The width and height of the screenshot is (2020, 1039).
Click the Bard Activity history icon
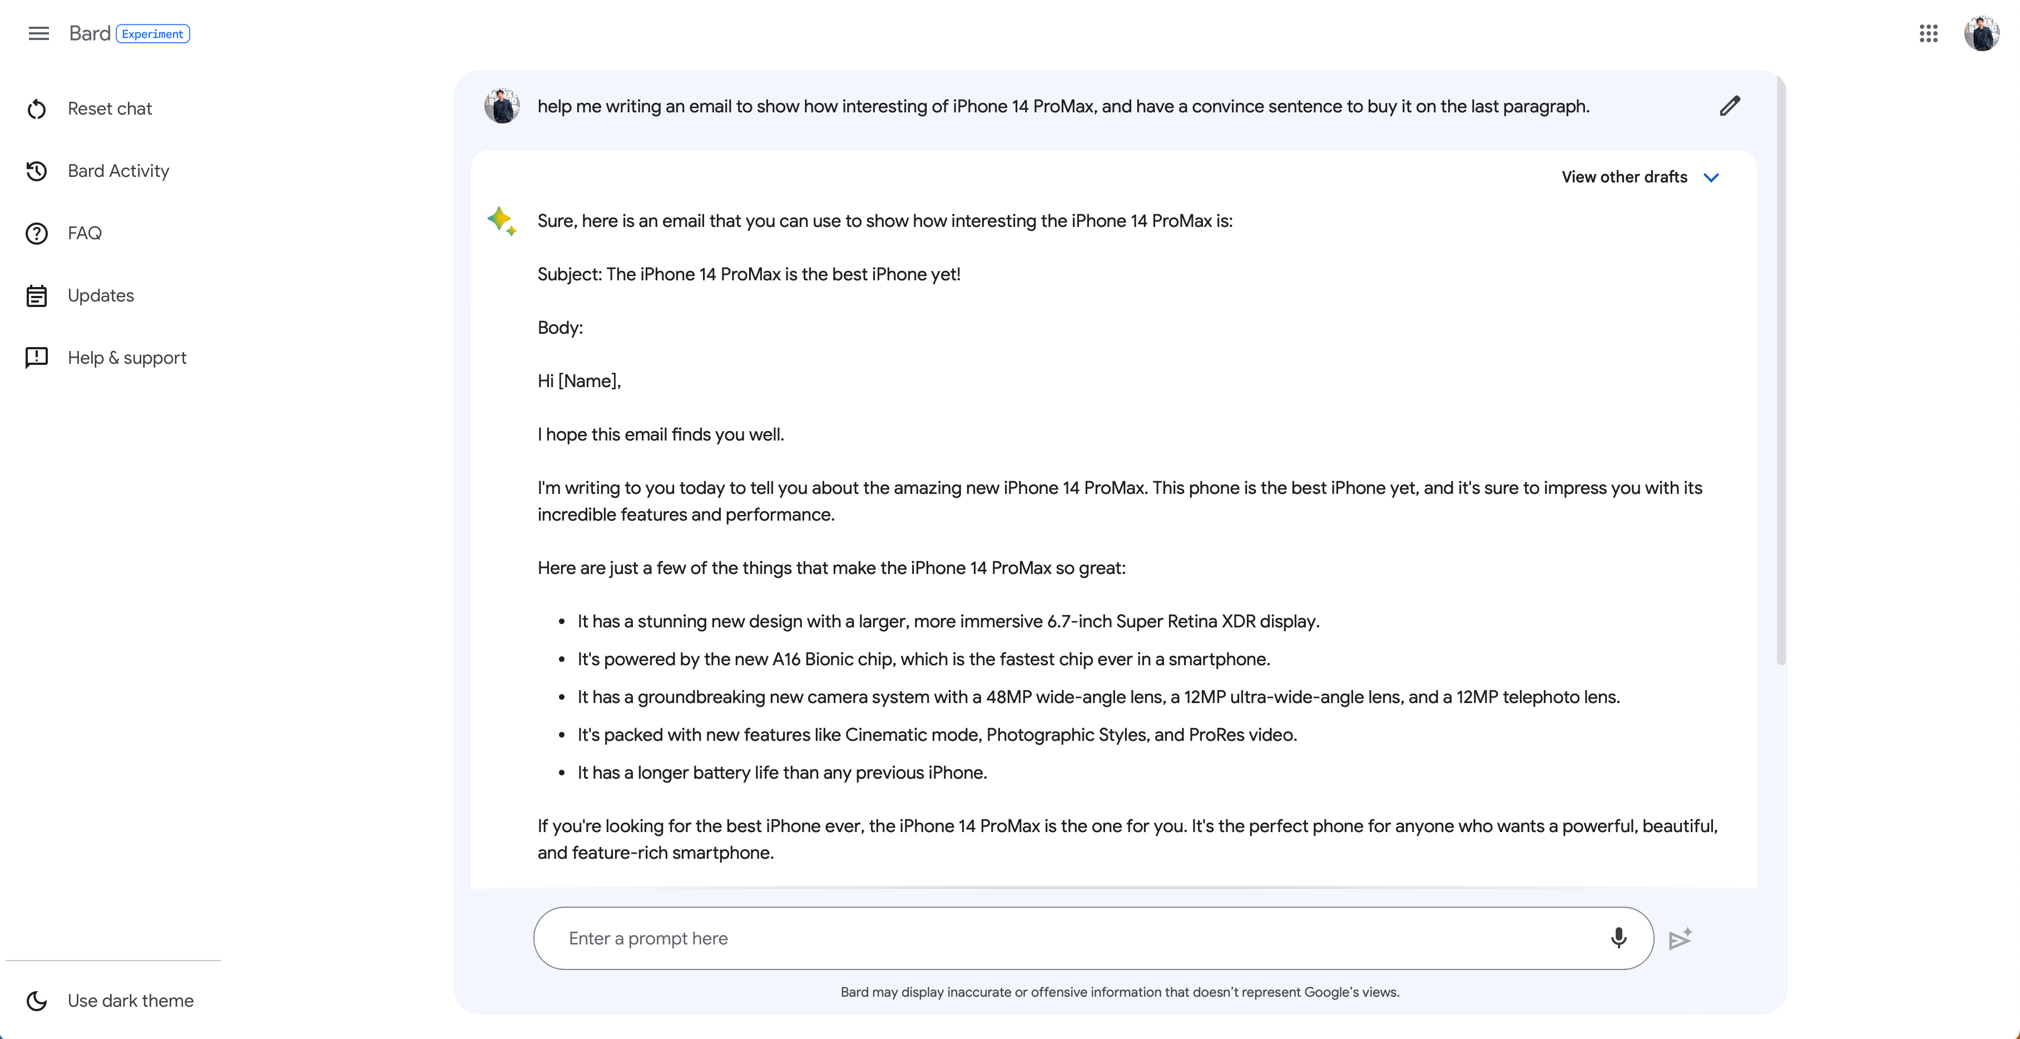pyautogui.click(x=37, y=171)
